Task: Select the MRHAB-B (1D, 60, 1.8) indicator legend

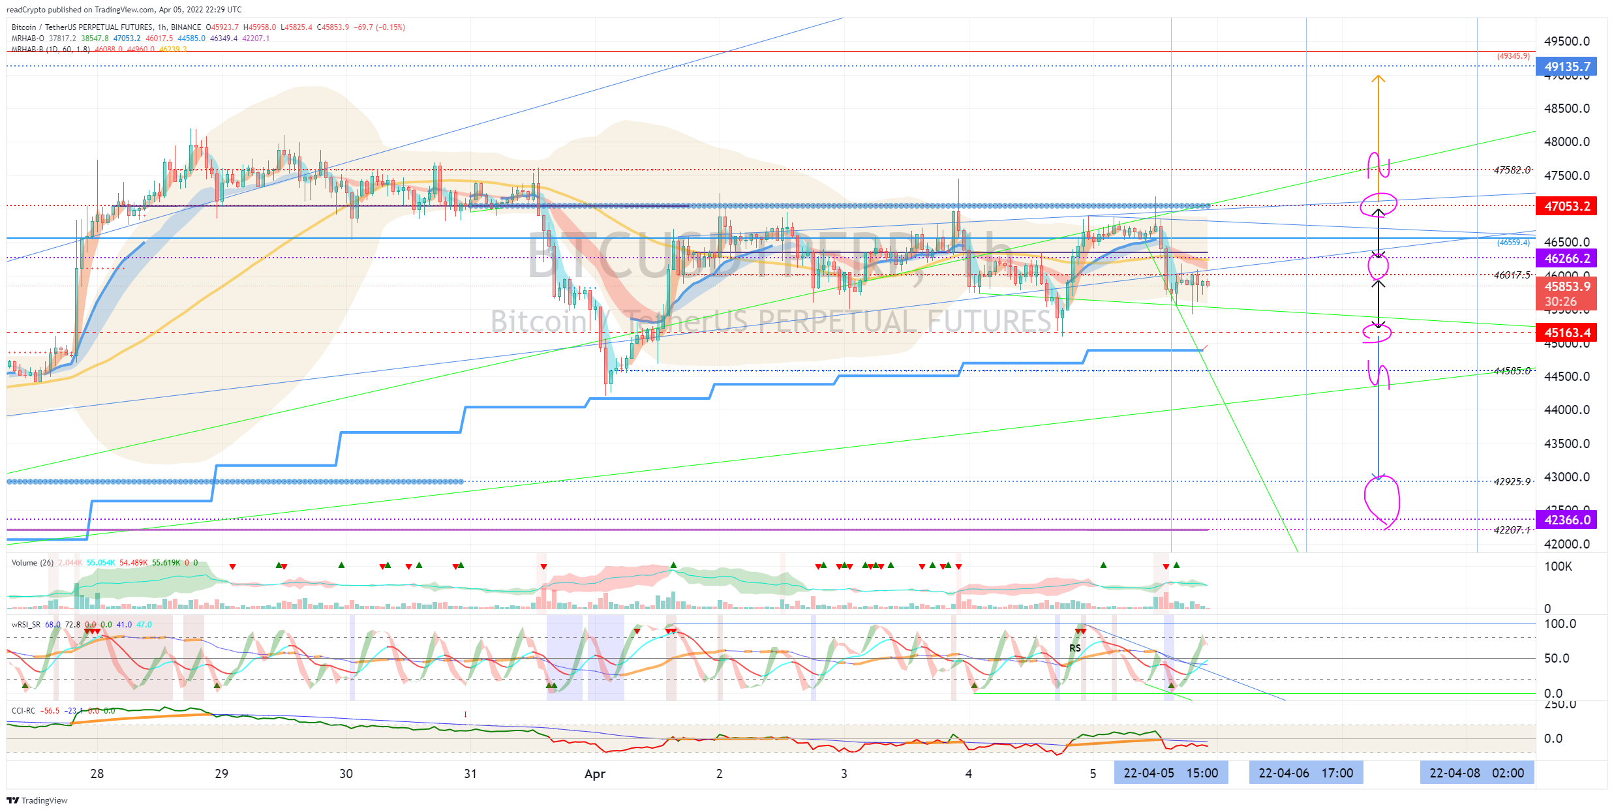Action: click(x=51, y=50)
